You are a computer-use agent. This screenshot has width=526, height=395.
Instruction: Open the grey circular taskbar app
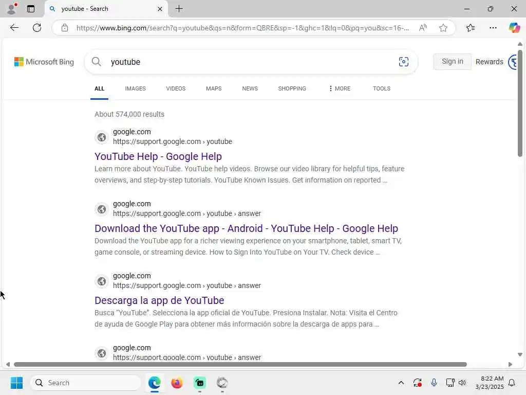pos(222,383)
